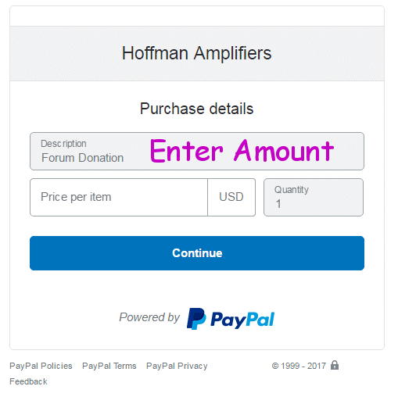
Task: Open the PayPal Terms link
Action: [109, 366]
